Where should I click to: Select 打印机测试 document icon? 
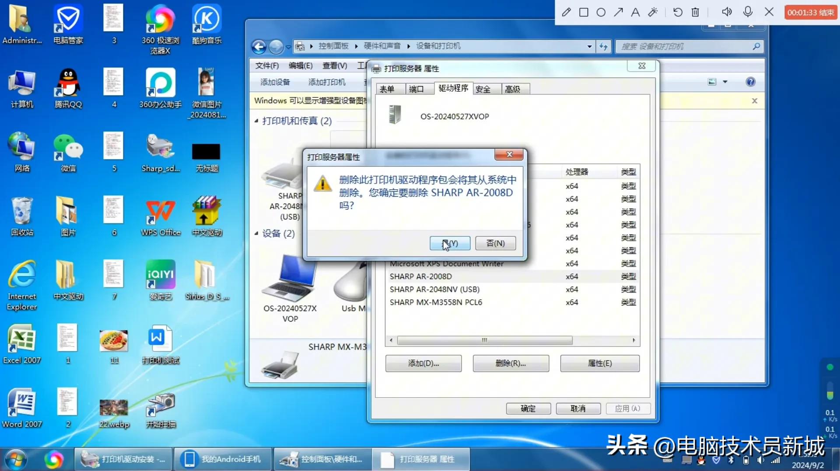click(x=160, y=344)
